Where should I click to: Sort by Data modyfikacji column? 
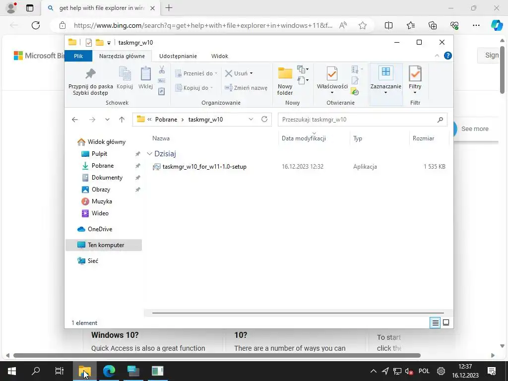(x=304, y=138)
